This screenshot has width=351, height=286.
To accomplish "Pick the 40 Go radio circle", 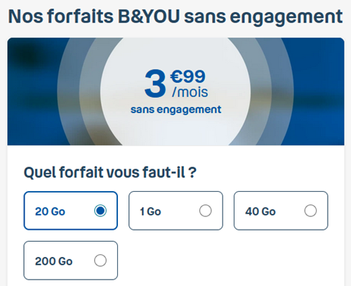I will tap(310, 211).
